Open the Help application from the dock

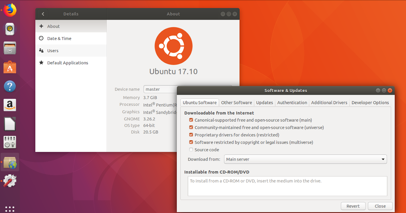pyautogui.click(x=9, y=86)
